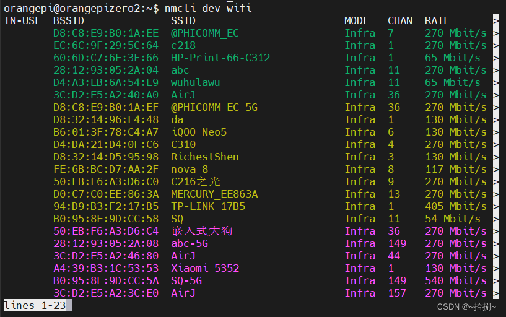Click the nova 8 SSID entry
Viewport: 506px width, 317px height.
190,169
